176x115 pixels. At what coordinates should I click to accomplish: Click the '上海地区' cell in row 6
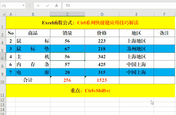point(136,57)
